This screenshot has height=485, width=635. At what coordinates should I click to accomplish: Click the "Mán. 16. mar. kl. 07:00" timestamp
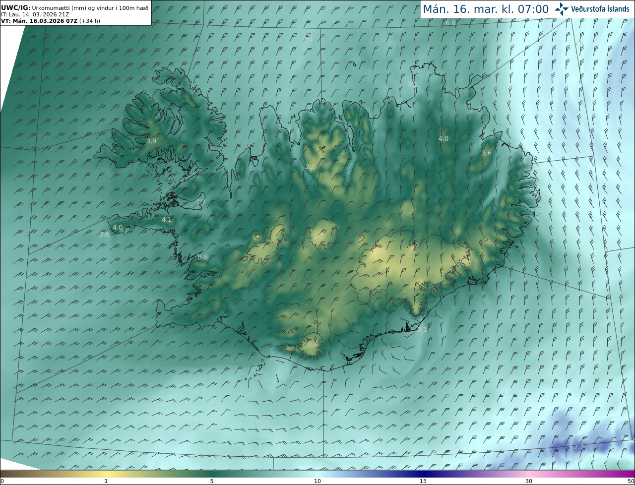(x=486, y=9)
